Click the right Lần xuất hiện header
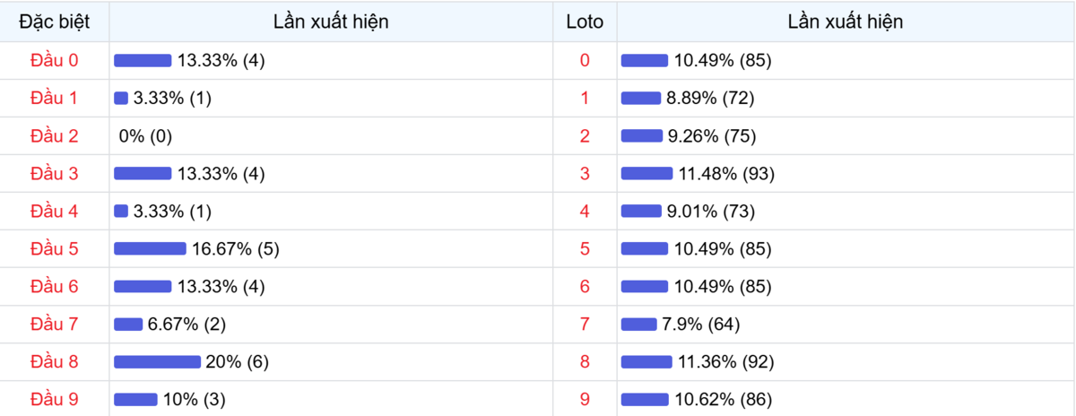The width and height of the screenshot is (1076, 416). pyautogui.click(x=846, y=22)
